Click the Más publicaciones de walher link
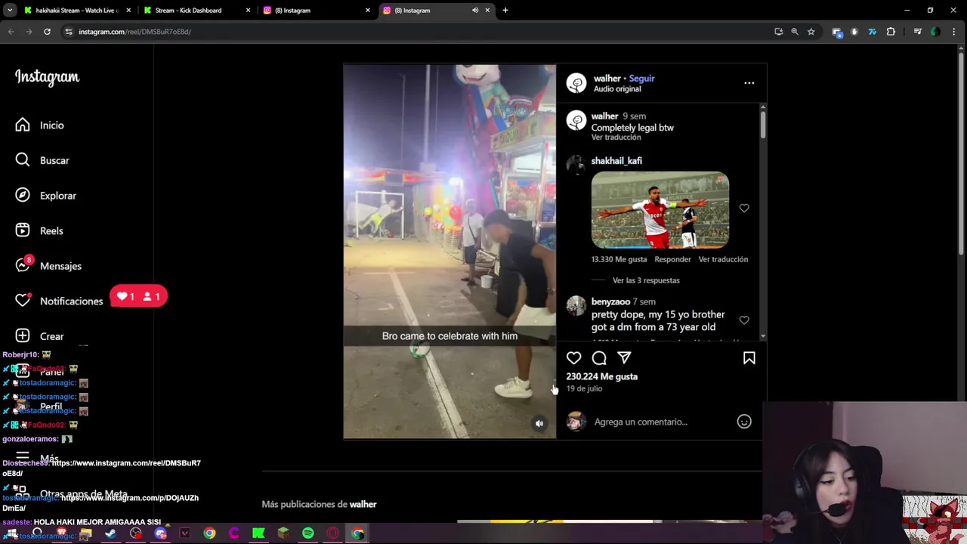Image resolution: width=967 pixels, height=544 pixels. coord(319,504)
